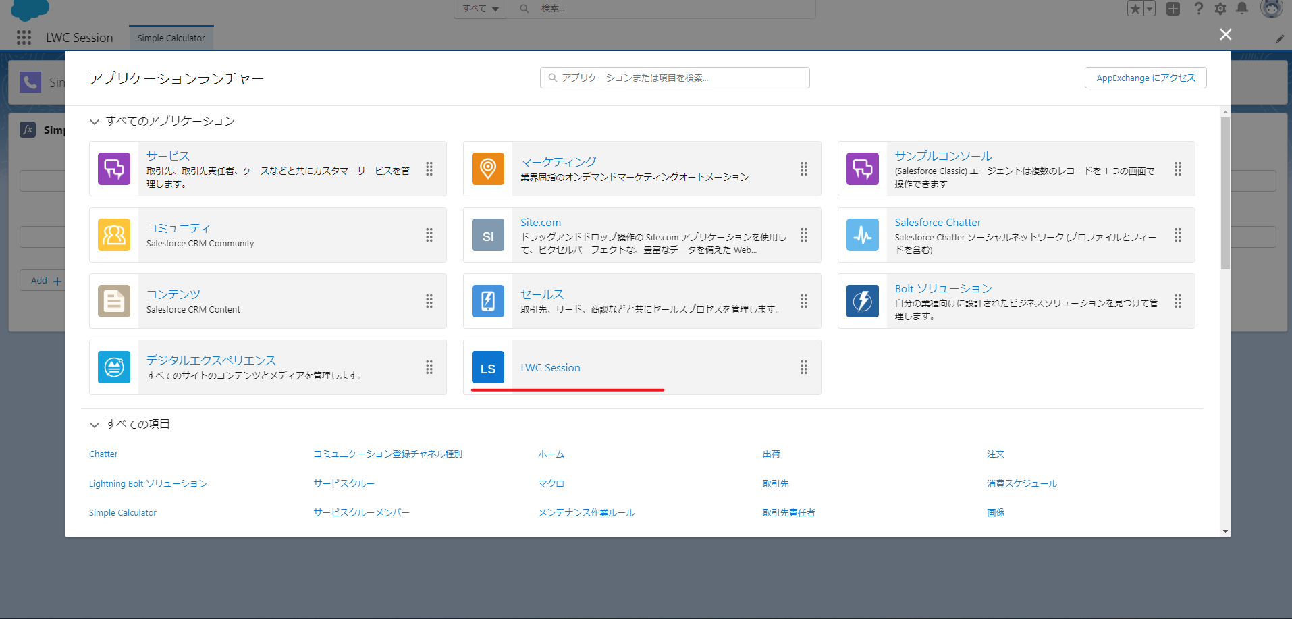Open the Bolt ソリューション app icon

coord(863,301)
